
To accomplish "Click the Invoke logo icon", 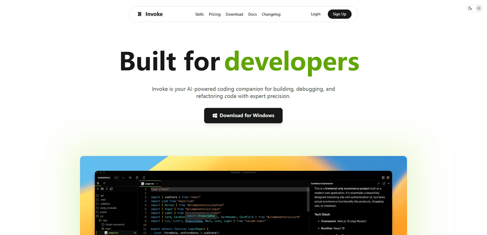I will pyautogui.click(x=139, y=14).
